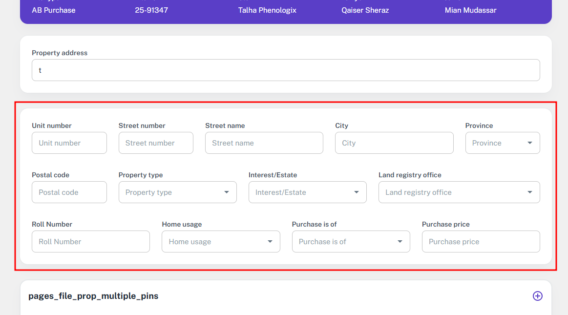
Task: Click the name Talha Phenologix in header
Action: [x=267, y=10]
